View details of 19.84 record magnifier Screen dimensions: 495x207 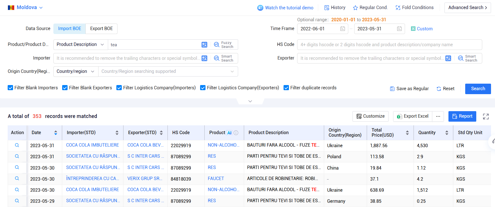click(x=17, y=167)
